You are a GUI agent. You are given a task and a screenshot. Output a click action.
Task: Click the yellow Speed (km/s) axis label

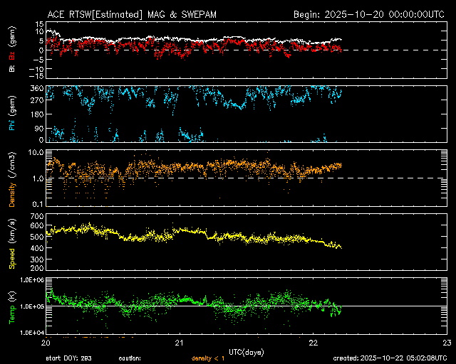(11, 243)
